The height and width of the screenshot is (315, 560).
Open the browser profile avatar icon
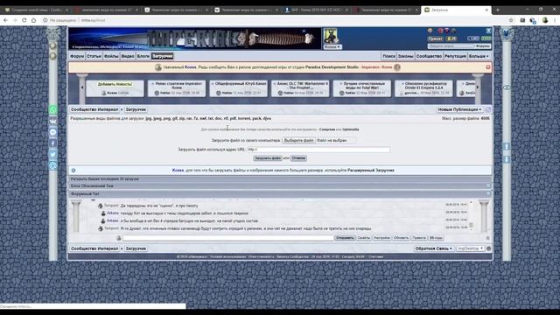(x=545, y=20)
